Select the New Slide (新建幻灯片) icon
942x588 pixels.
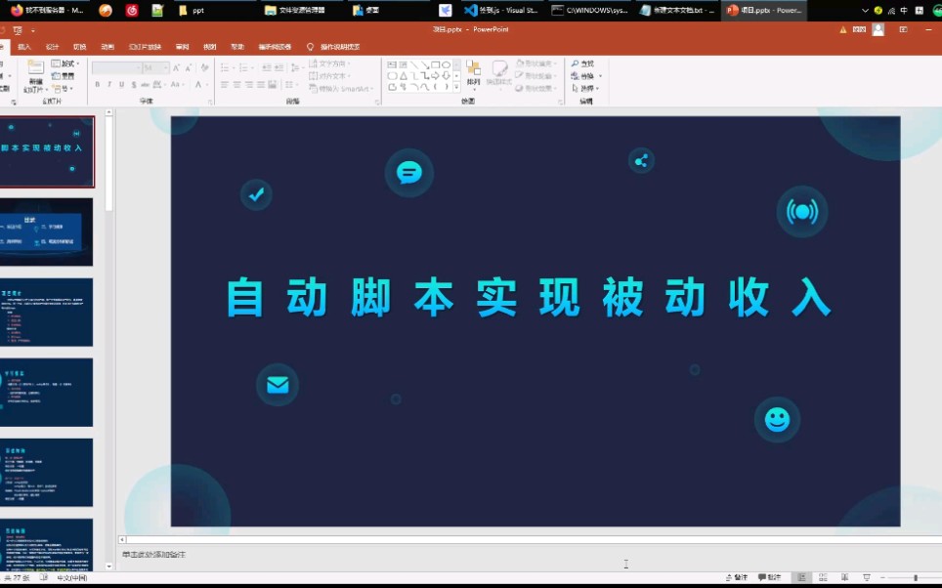coord(35,71)
